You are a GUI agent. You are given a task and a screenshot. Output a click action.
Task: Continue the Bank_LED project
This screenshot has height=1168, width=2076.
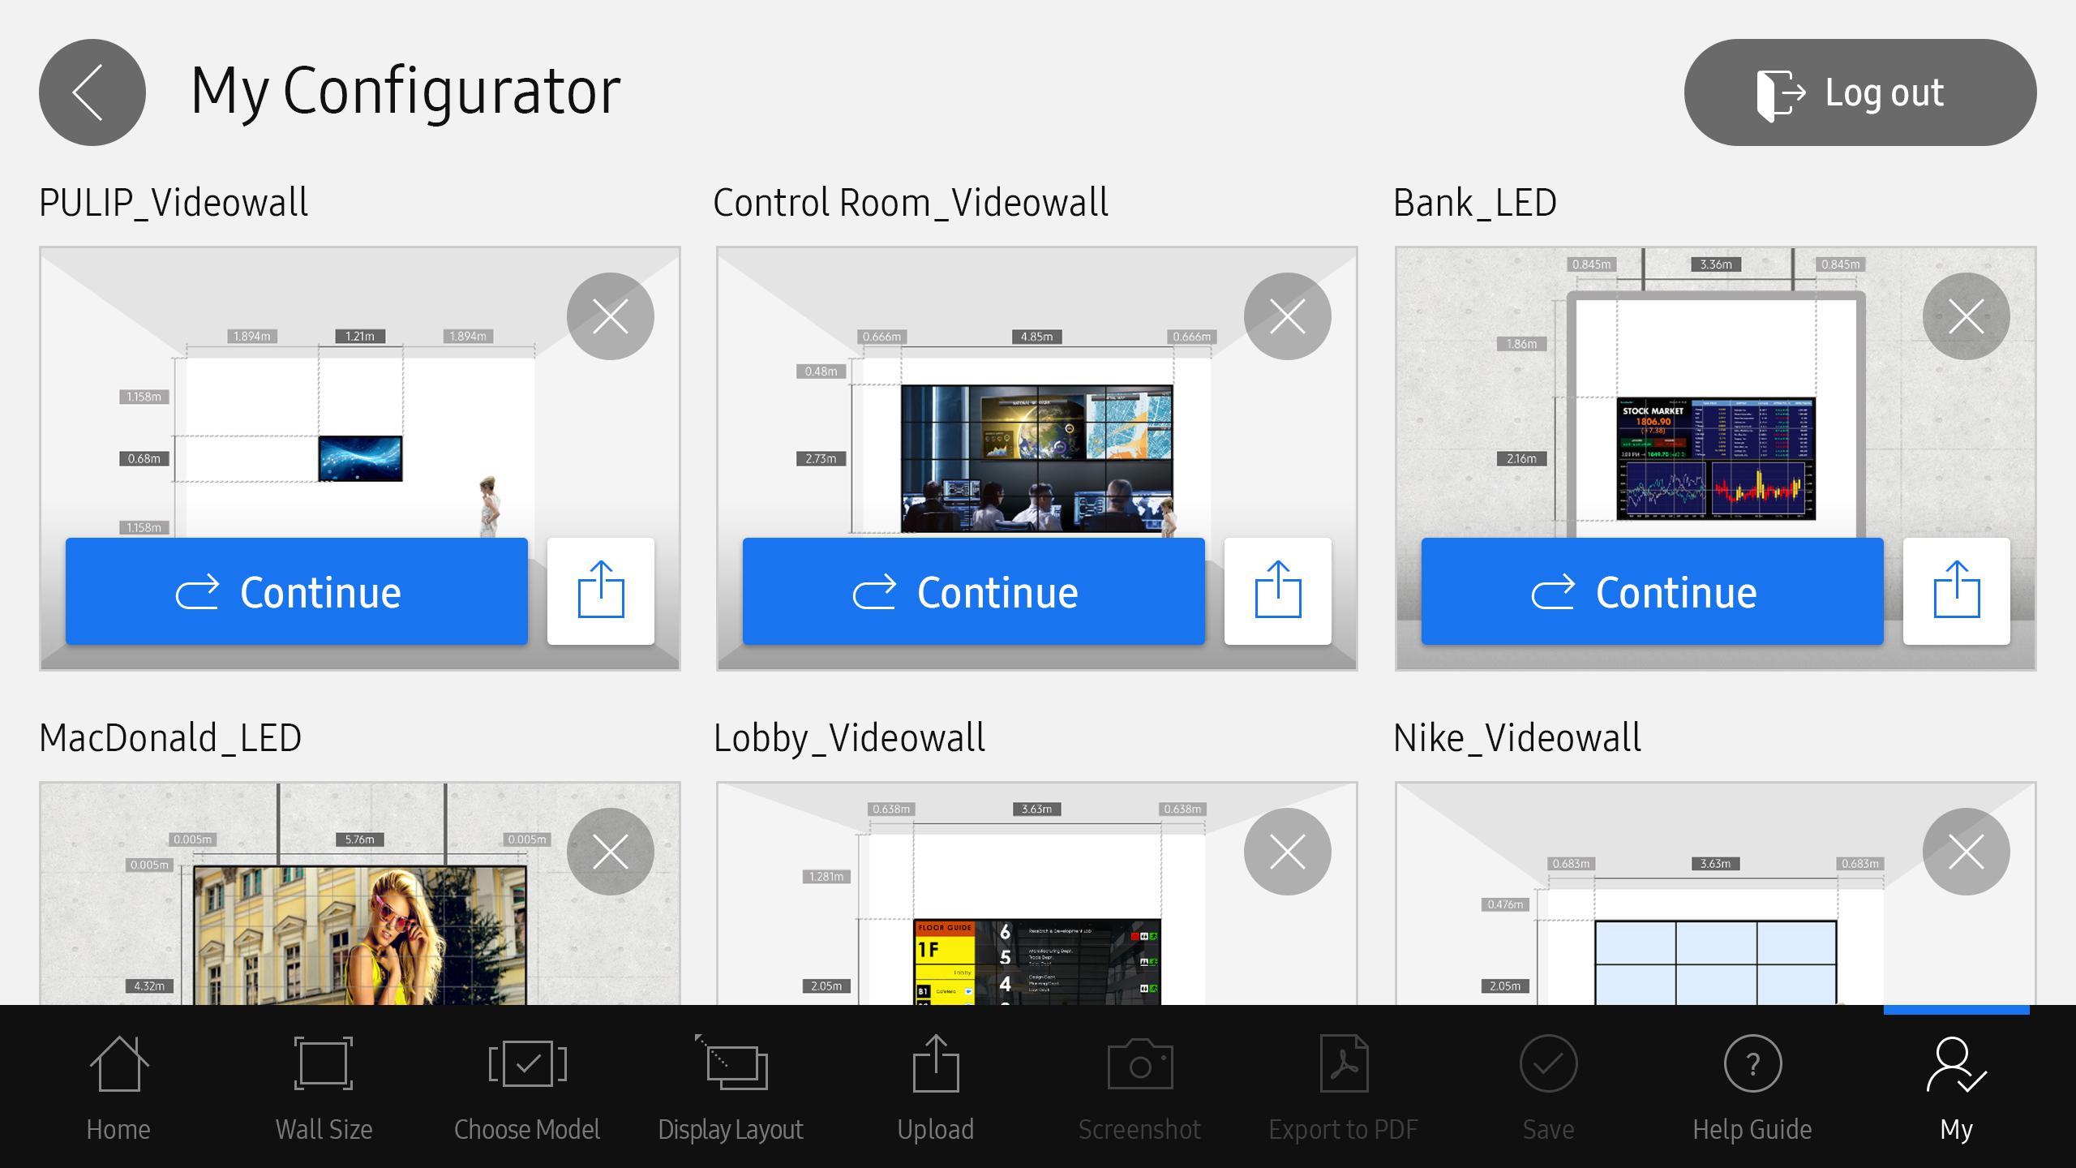(x=1653, y=591)
